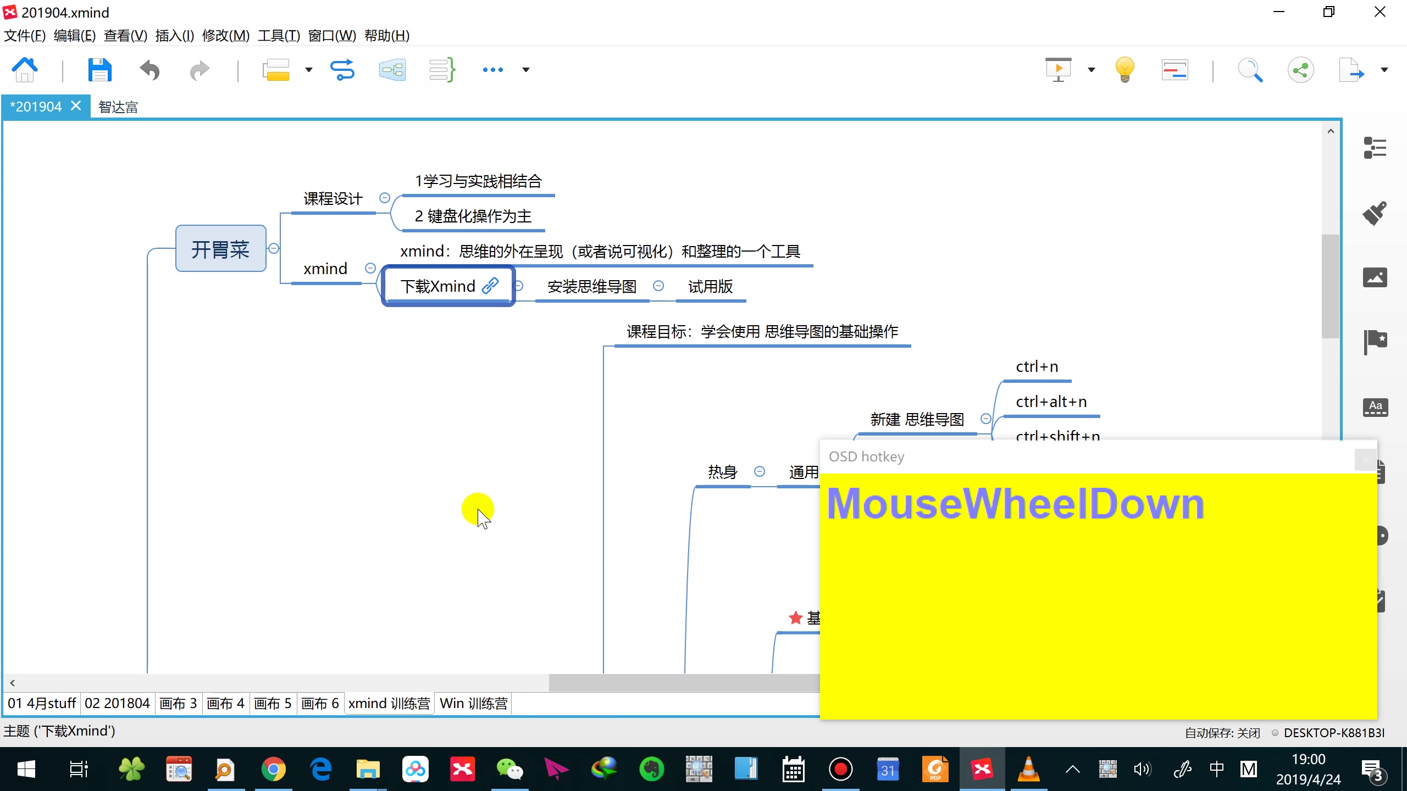Redo with the grey forward arrow
The height and width of the screenshot is (791, 1407).
[199, 70]
